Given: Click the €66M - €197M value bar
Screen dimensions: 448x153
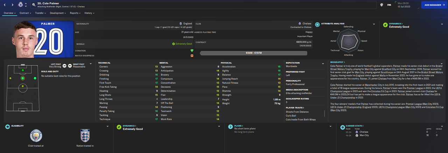Looking at the screenshot, I should click(x=253, y=53).
